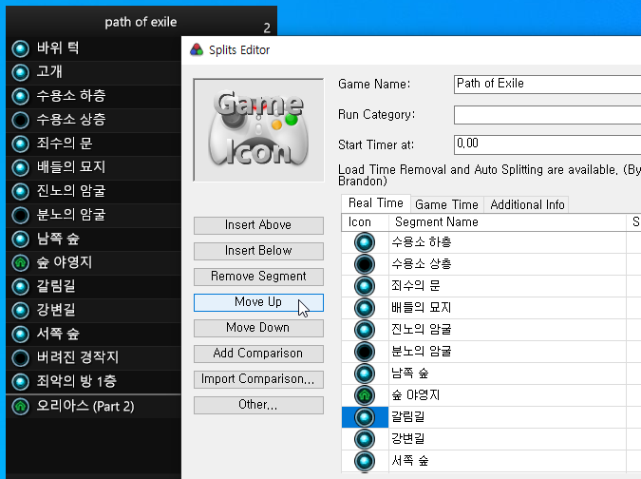Click the dark 버려진 경작지 icon in timer
The width and height of the screenshot is (641, 479).
point(21,358)
